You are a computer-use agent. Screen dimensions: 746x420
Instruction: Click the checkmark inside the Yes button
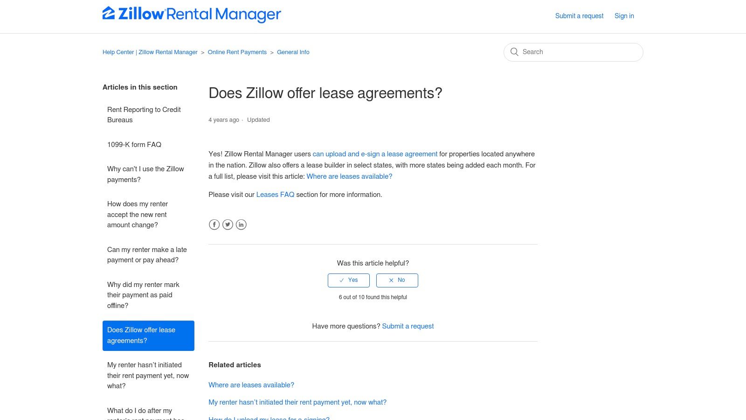341,280
